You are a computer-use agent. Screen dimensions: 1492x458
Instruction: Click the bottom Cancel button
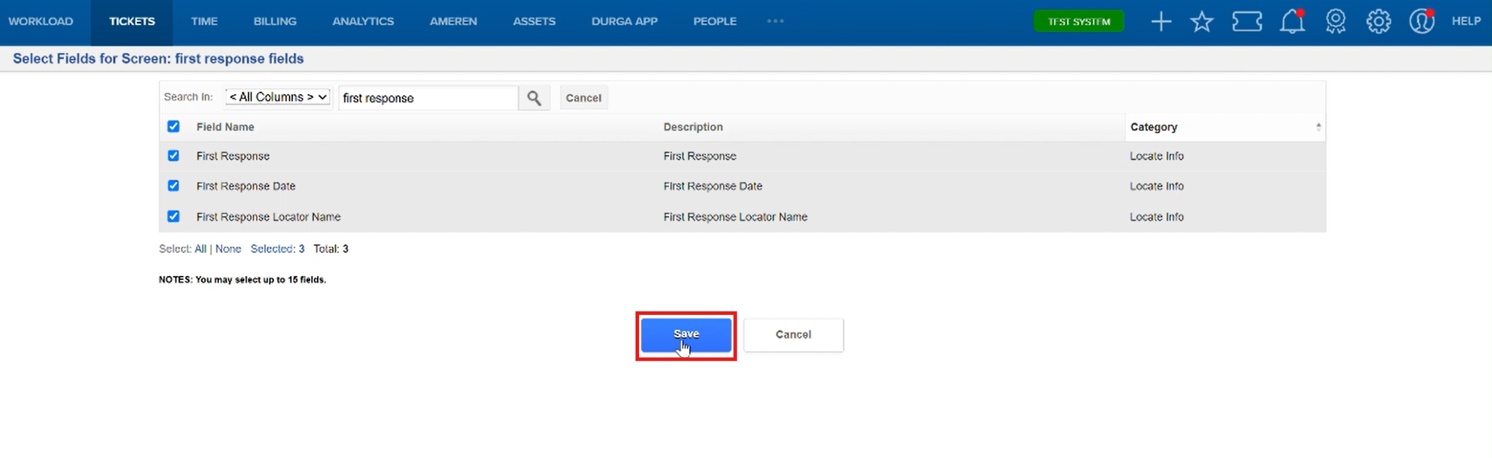(x=793, y=335)
